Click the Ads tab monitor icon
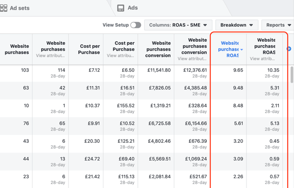294x188 pixels. pos(121,8)
